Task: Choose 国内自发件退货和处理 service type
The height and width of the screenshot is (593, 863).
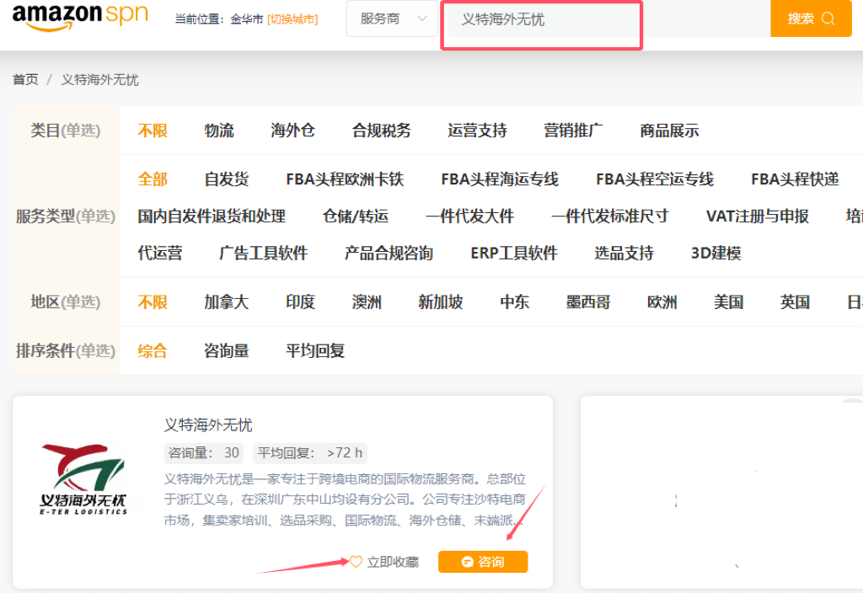Action: 212,216
